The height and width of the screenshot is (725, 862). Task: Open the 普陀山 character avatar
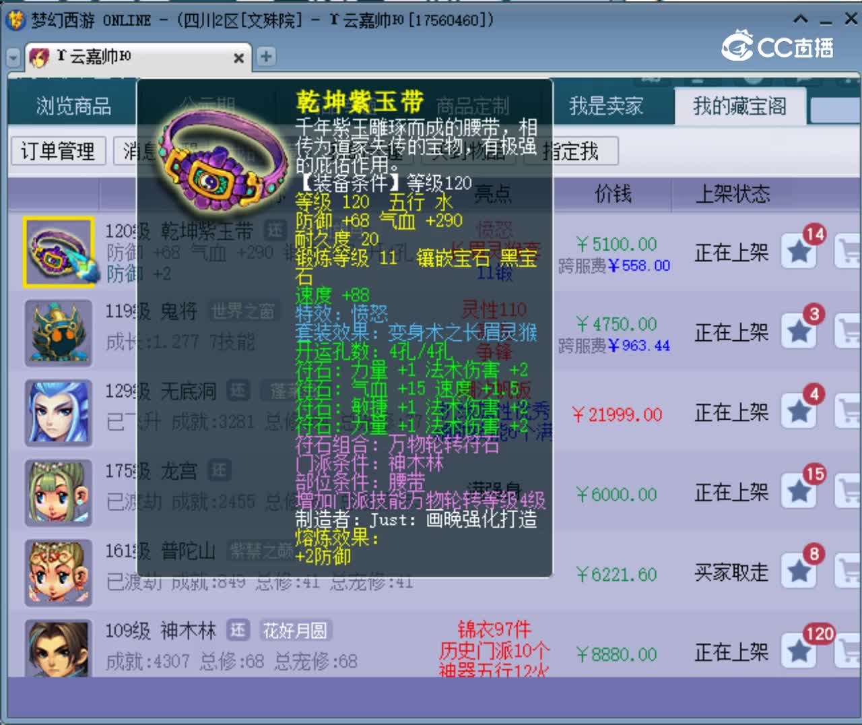[x=58, y=572]
